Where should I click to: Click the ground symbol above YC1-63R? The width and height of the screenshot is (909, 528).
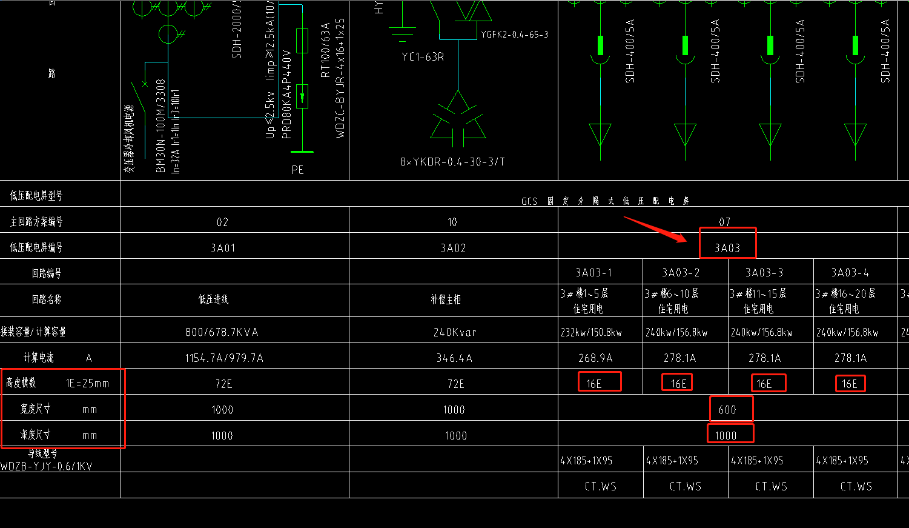pyautogui.click(x=402, y=33)
